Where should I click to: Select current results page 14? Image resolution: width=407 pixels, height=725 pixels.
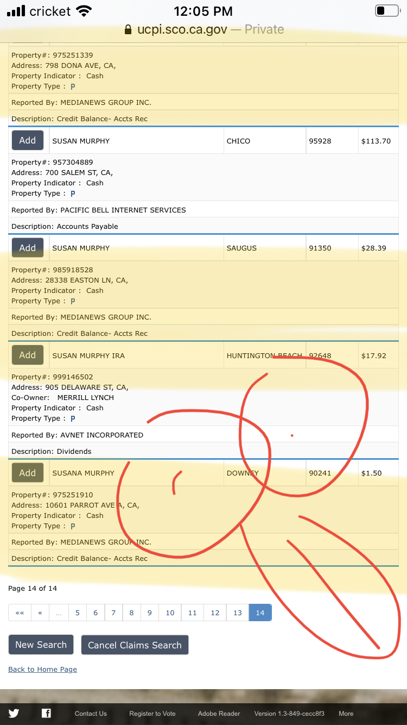click(260, 612)
